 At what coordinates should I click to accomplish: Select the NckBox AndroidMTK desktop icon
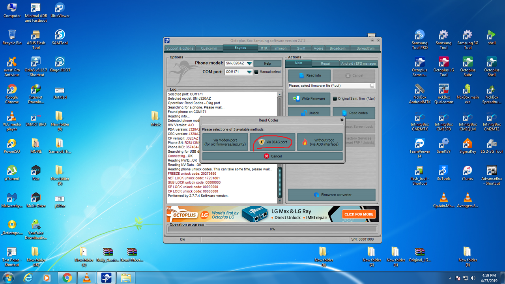point(419,93)
